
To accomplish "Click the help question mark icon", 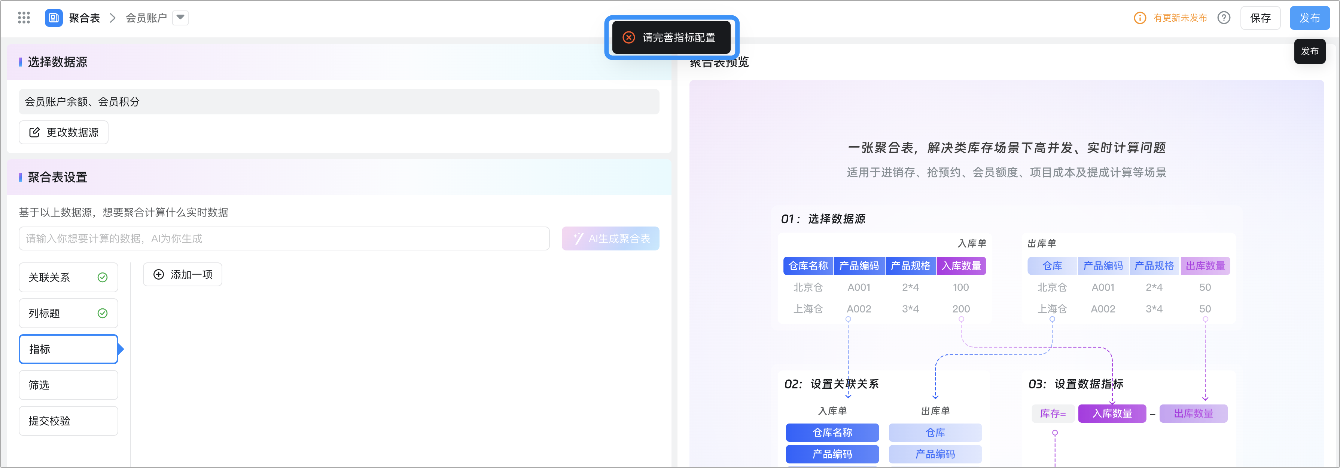I will pos(1224,18).
